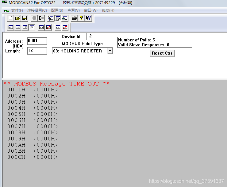Screen dimensions: 227x187
Task: Select register row 000BH
Action: click(x=33, y=151)
